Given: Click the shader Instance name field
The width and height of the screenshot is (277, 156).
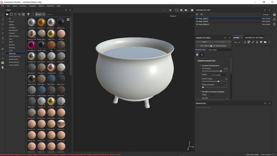Looking at the screenshot, I should click(x=219, y=50).
